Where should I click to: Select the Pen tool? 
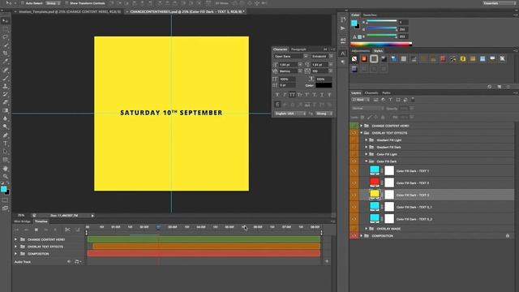coord(6,135)
